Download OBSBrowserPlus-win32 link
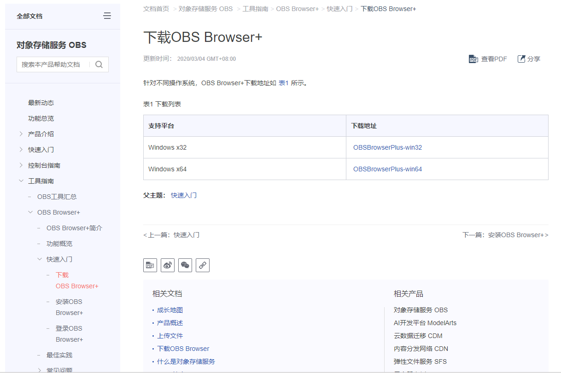 click(387, 148)
